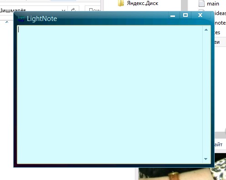The width and height of the screenshot is (226, 180).
Task: Maximize the LightNote window
Action: [x=185, y=15]
